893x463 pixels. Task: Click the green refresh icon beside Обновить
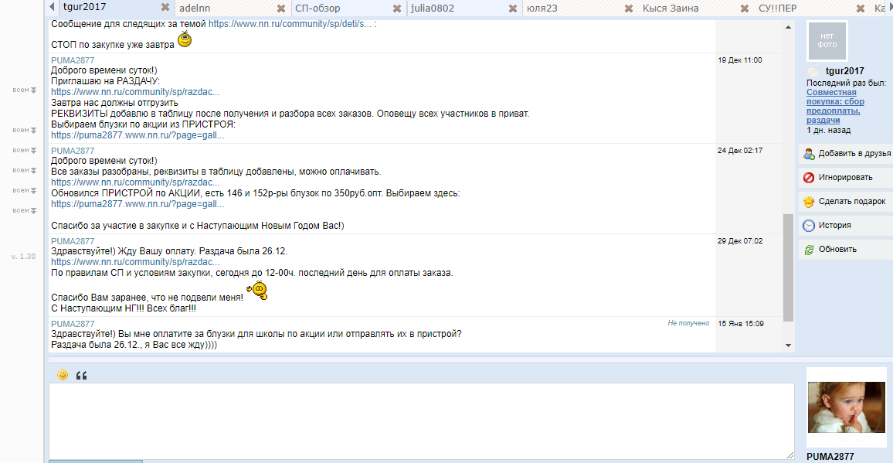(809, 250)
